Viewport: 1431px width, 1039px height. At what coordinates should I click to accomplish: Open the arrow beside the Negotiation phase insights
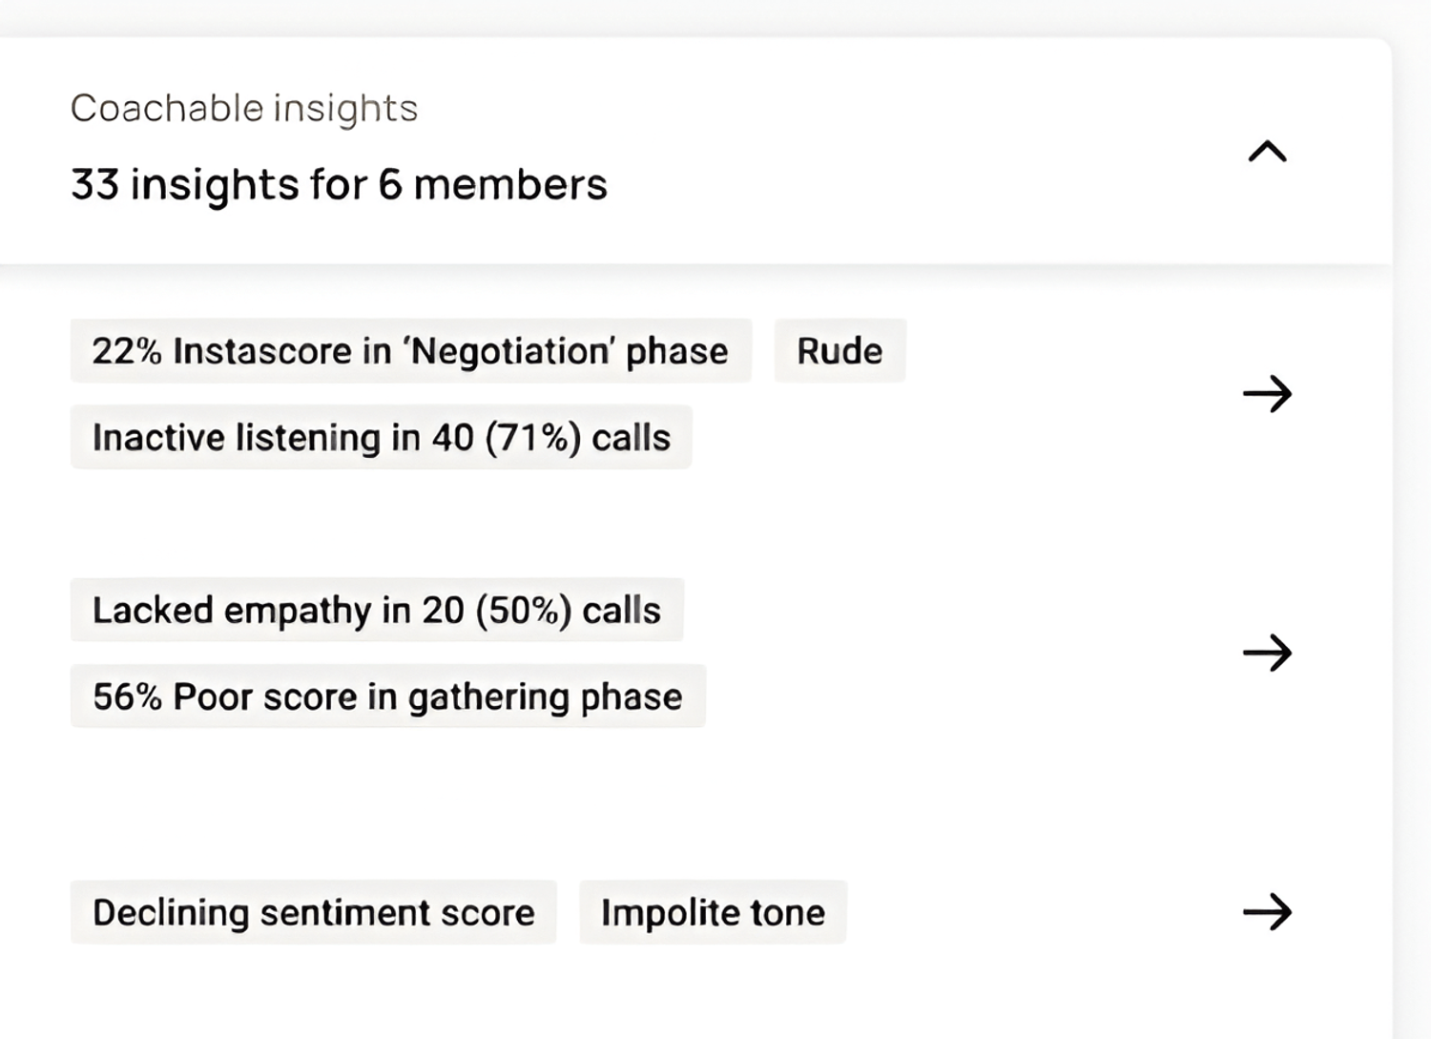pos(1267,393)
